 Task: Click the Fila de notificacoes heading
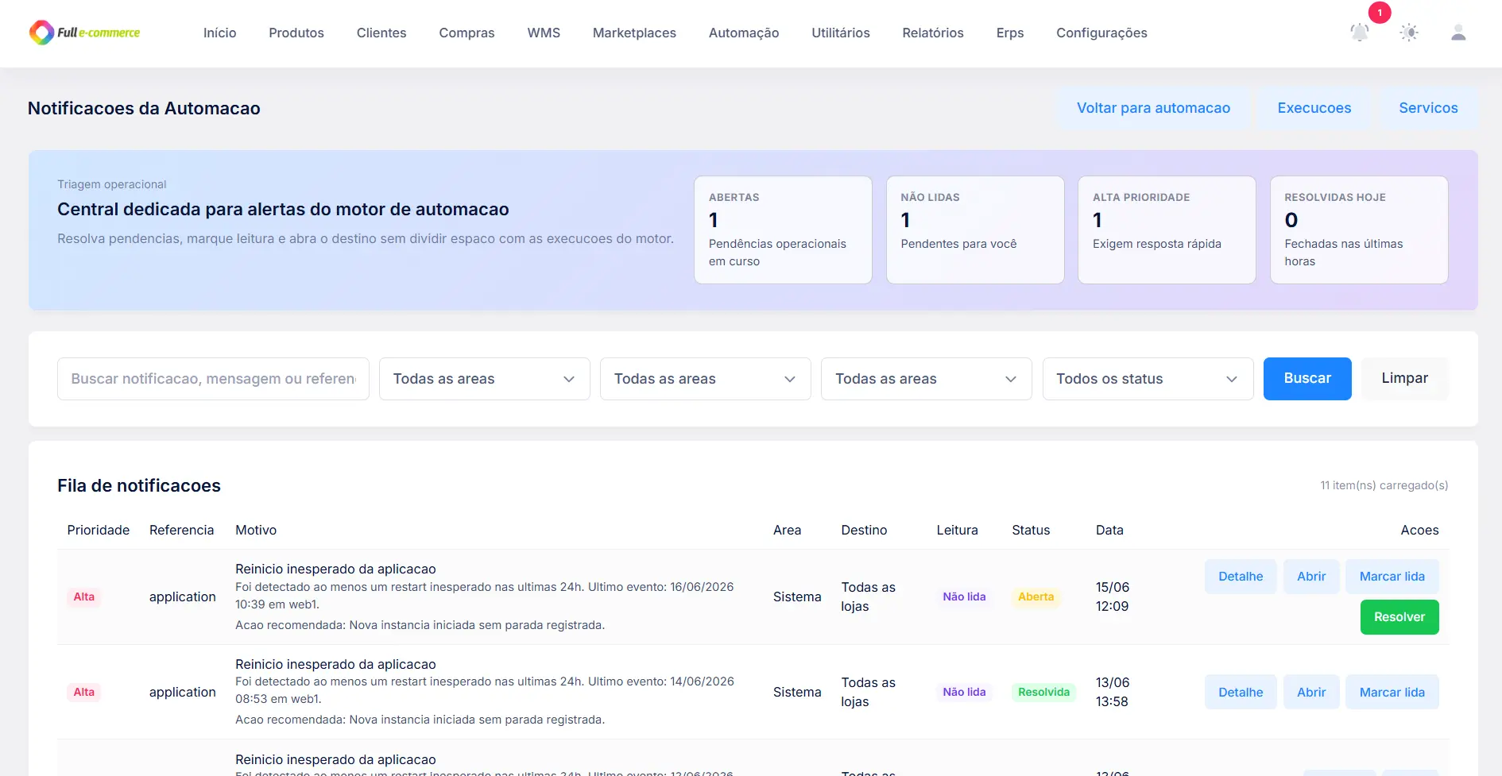click(139, 485)
